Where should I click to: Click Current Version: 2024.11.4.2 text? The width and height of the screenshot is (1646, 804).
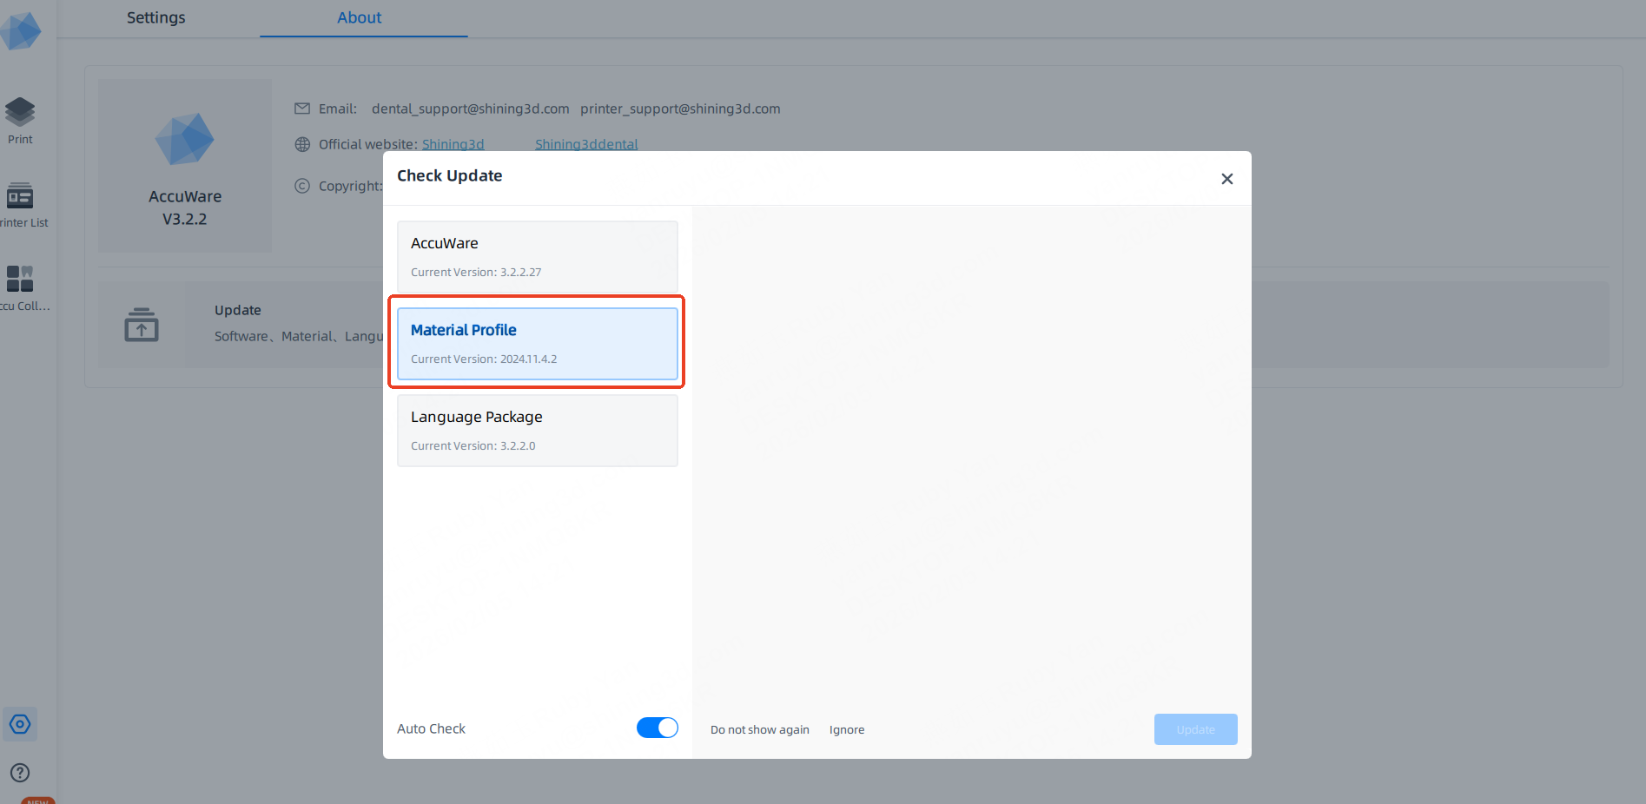click(x=484, y=359)
